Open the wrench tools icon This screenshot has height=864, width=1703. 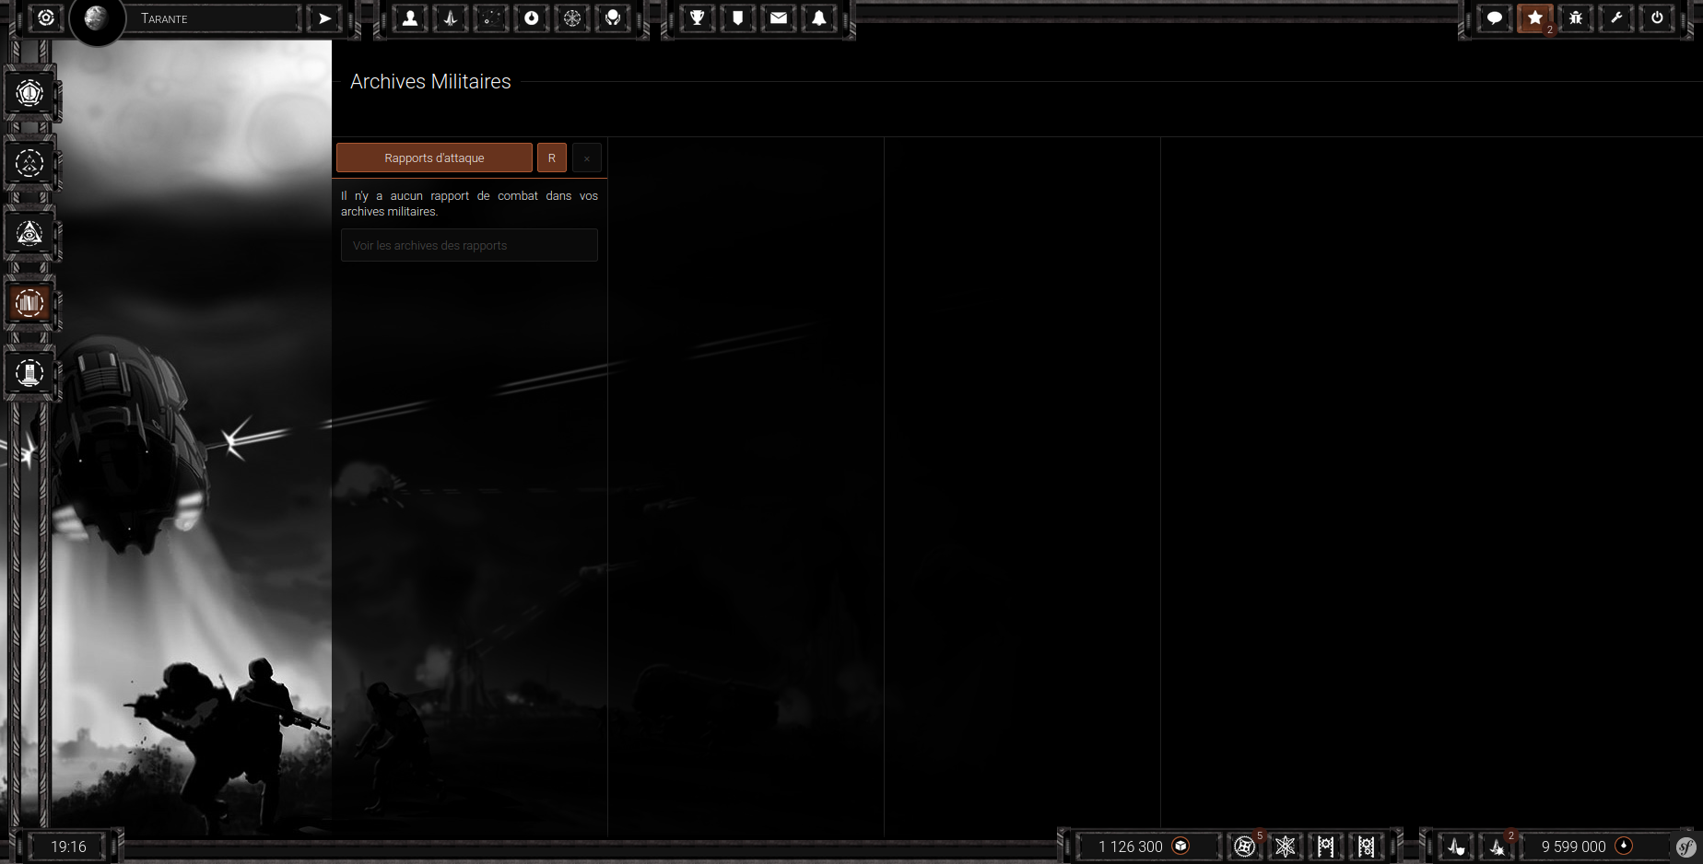point(1616,18)
